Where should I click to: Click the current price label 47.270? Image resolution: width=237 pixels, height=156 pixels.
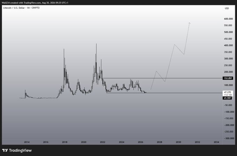pos(227,92)
